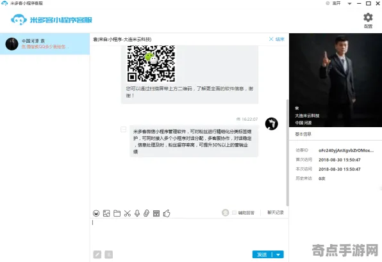Screen dimensions: 382x262
Task: Open the visitor's large profile photo
Action: [x=335, y=80]
